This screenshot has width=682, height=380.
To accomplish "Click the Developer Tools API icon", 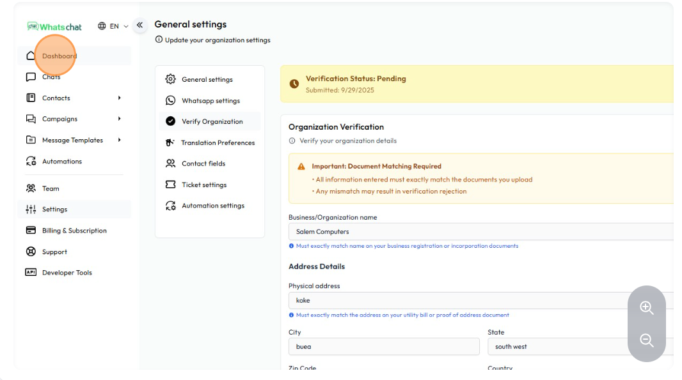I will (x=31, y=273).
